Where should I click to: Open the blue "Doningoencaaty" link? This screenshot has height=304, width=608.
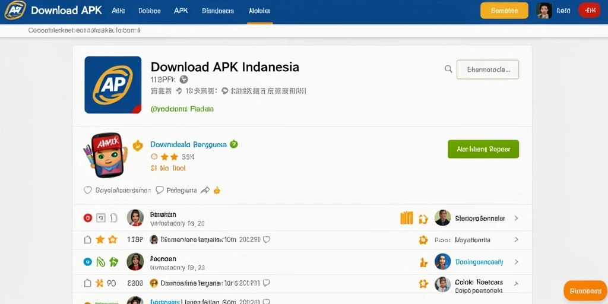[479, 262]
